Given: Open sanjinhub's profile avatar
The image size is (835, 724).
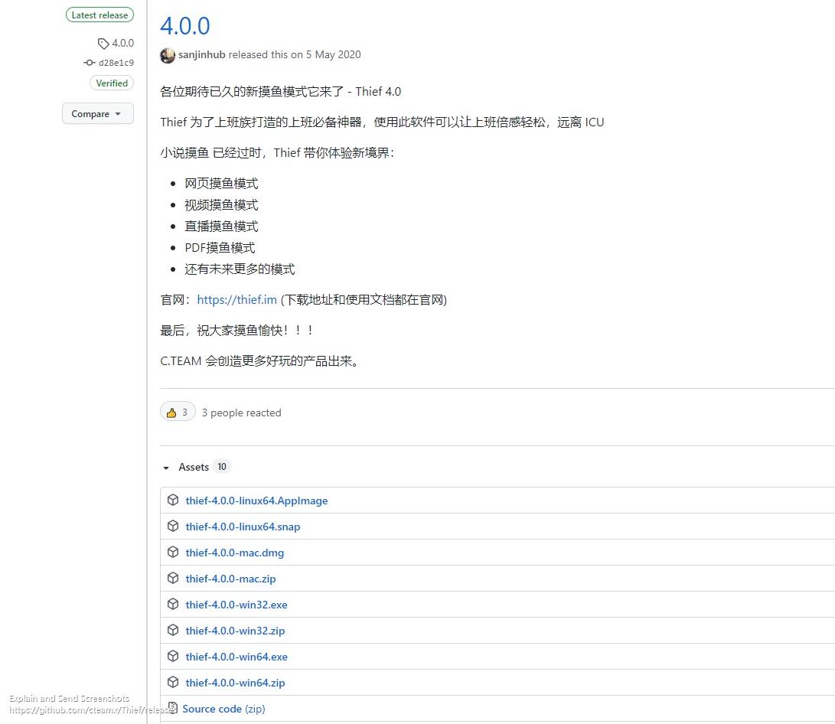Looking at the screenshot, I should [x=167, y=55].
